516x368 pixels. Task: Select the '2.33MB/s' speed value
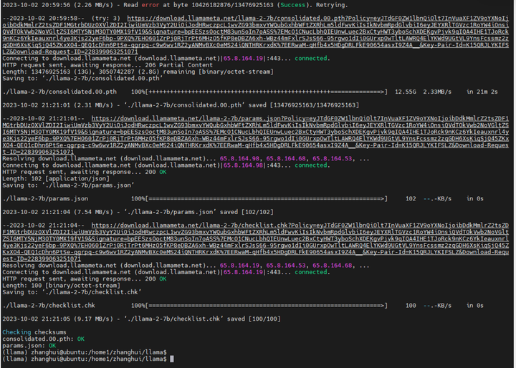click(x=437, y=92)
